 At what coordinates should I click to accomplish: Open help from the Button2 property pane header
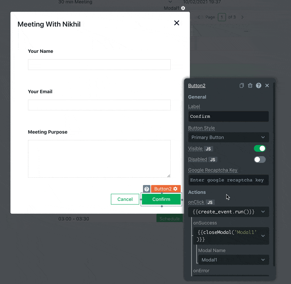pos(259,85)
